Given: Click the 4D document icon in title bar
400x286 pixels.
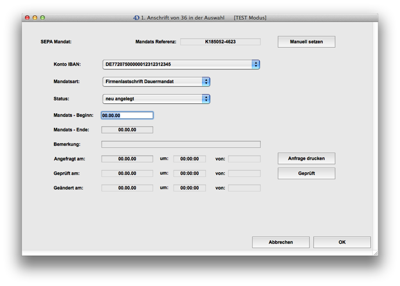Looking at the screenshot, I should point(136,17).
